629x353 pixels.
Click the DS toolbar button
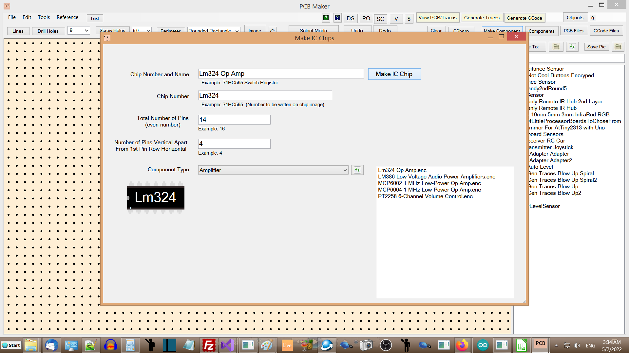351,19
